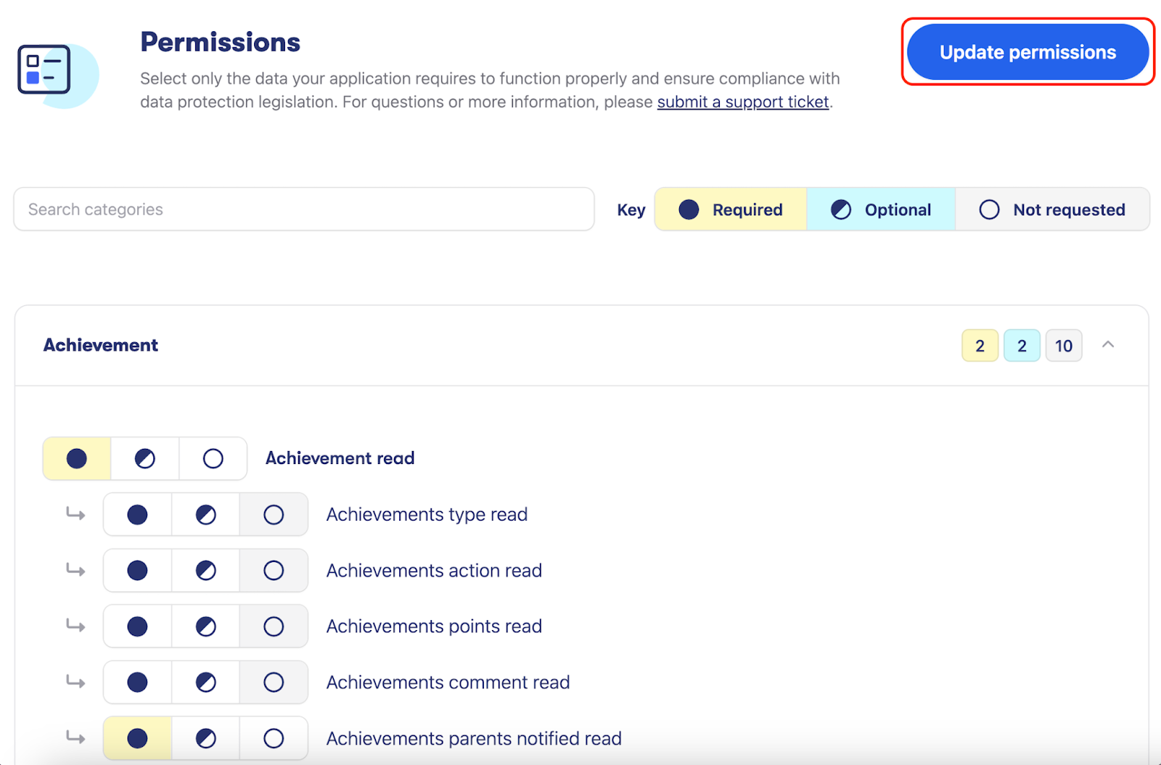1161x765 pixels.
Task: Open the submit a support ticket link
Action: click(742, 102)
